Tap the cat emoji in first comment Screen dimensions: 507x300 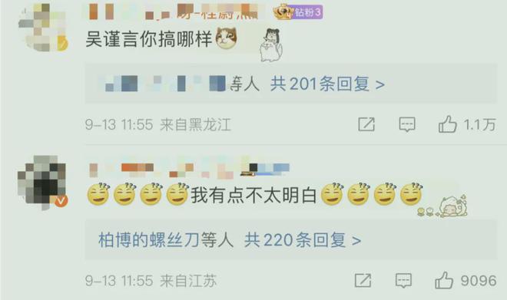(227, 38)
